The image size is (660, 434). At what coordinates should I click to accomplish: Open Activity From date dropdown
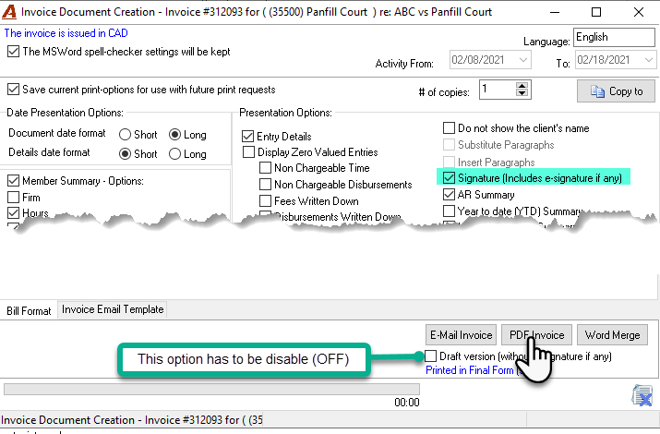click(523, 60)
